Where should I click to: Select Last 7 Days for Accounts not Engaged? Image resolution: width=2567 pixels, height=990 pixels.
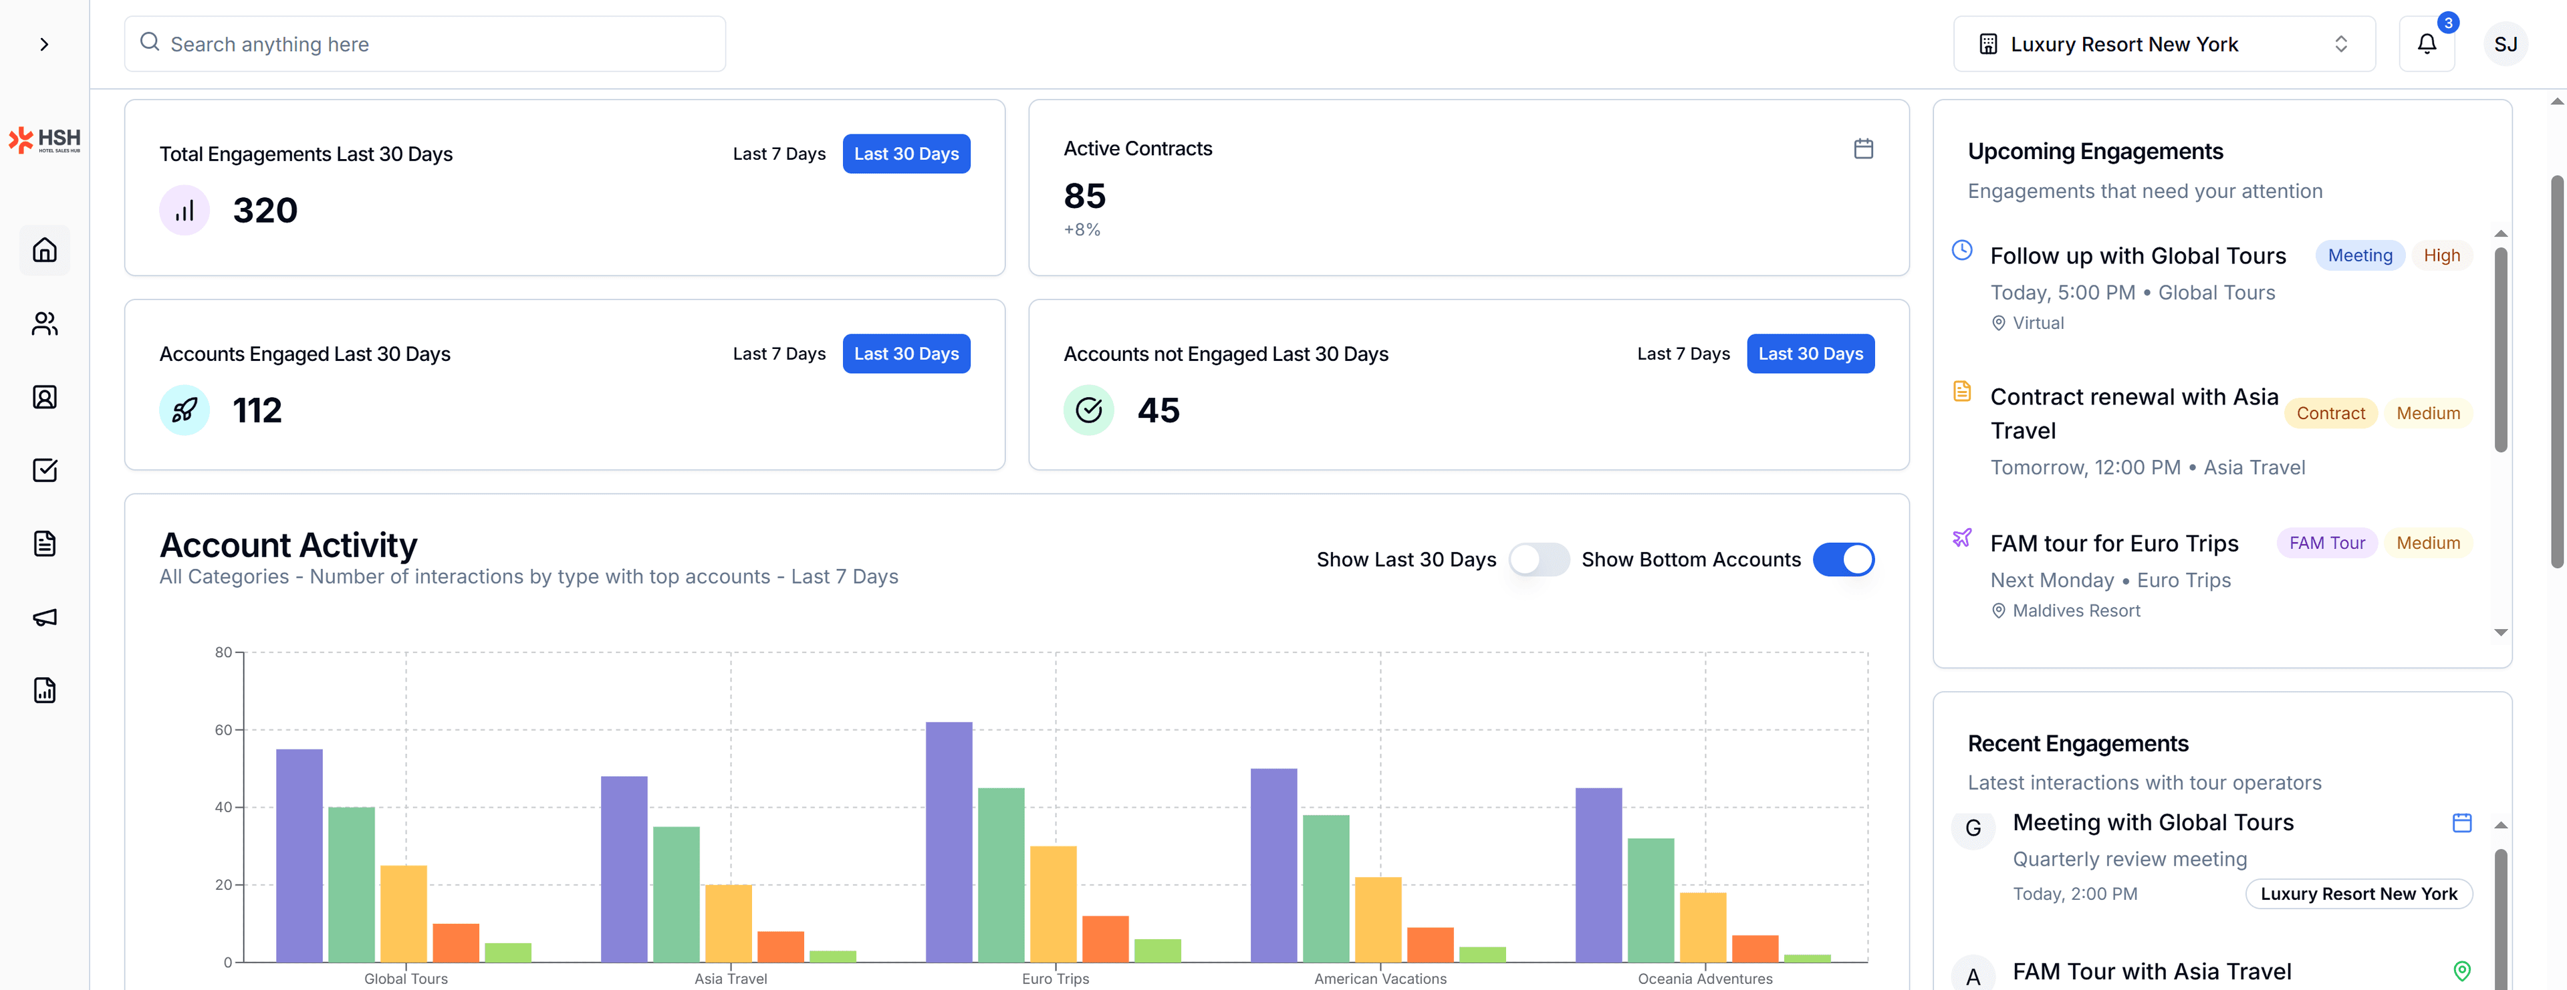(1683, 354)
